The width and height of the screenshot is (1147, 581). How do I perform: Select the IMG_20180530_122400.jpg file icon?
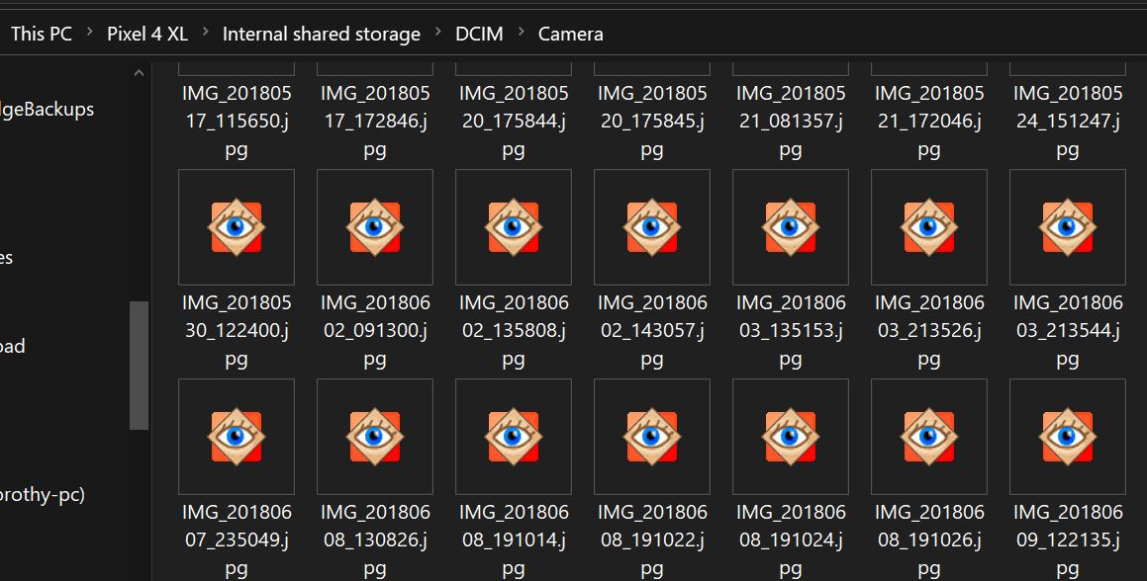coord(237,227)
